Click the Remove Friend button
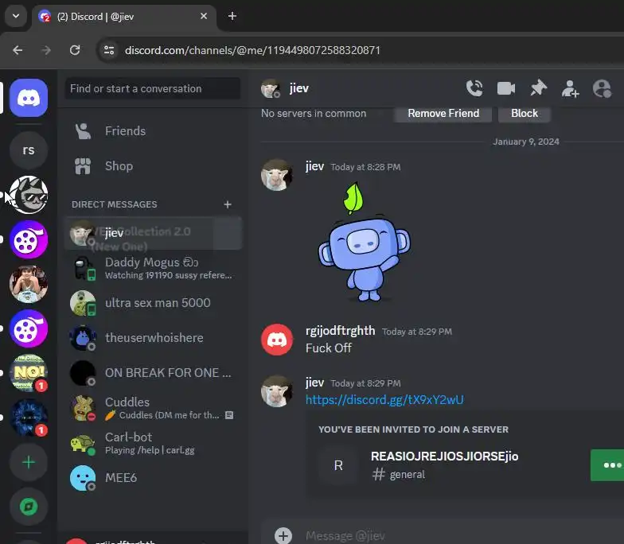 coord(443,114)
